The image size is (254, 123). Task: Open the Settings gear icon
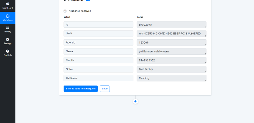click(8, 39)
